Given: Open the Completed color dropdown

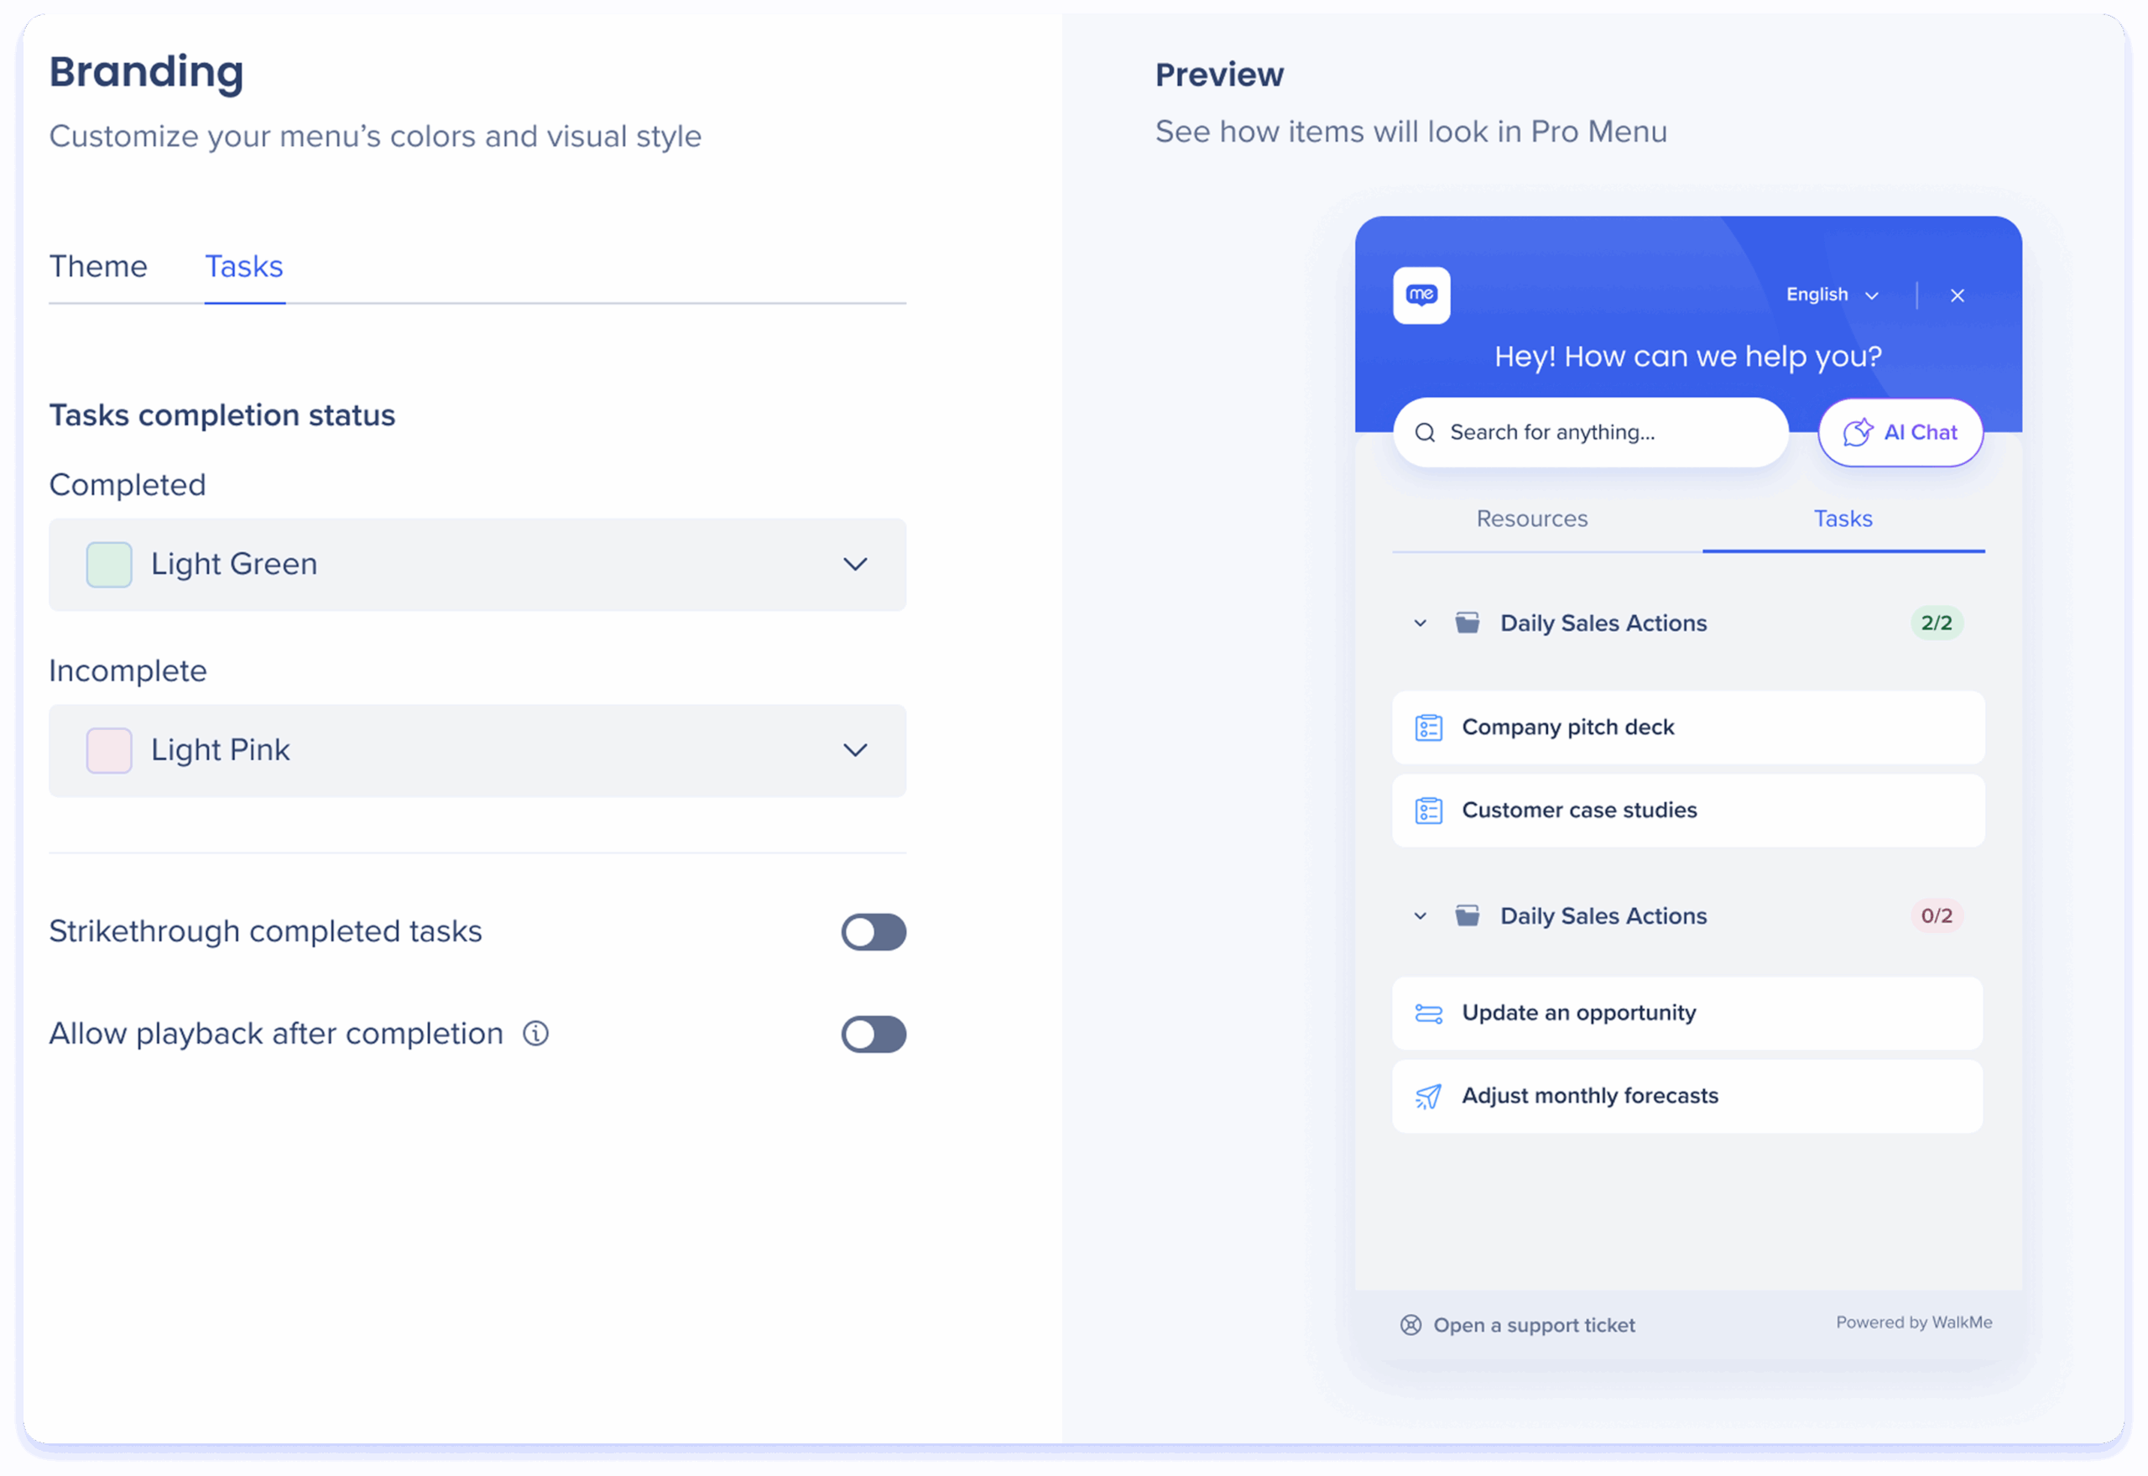Looking at the screenshot, I should point(477,564).
